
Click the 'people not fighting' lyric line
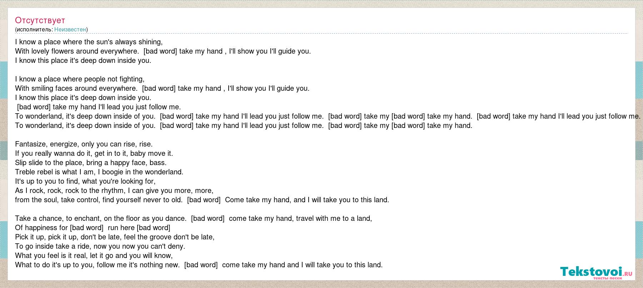[80, 79]
